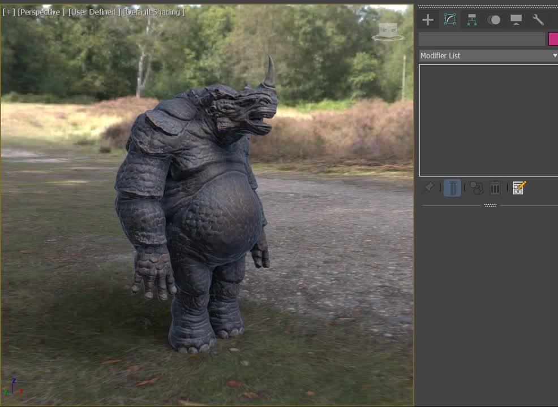Viewport: 558px width, 407px height.
Task: Expand the Modifier List dropdown
Action: coord(488,55)
